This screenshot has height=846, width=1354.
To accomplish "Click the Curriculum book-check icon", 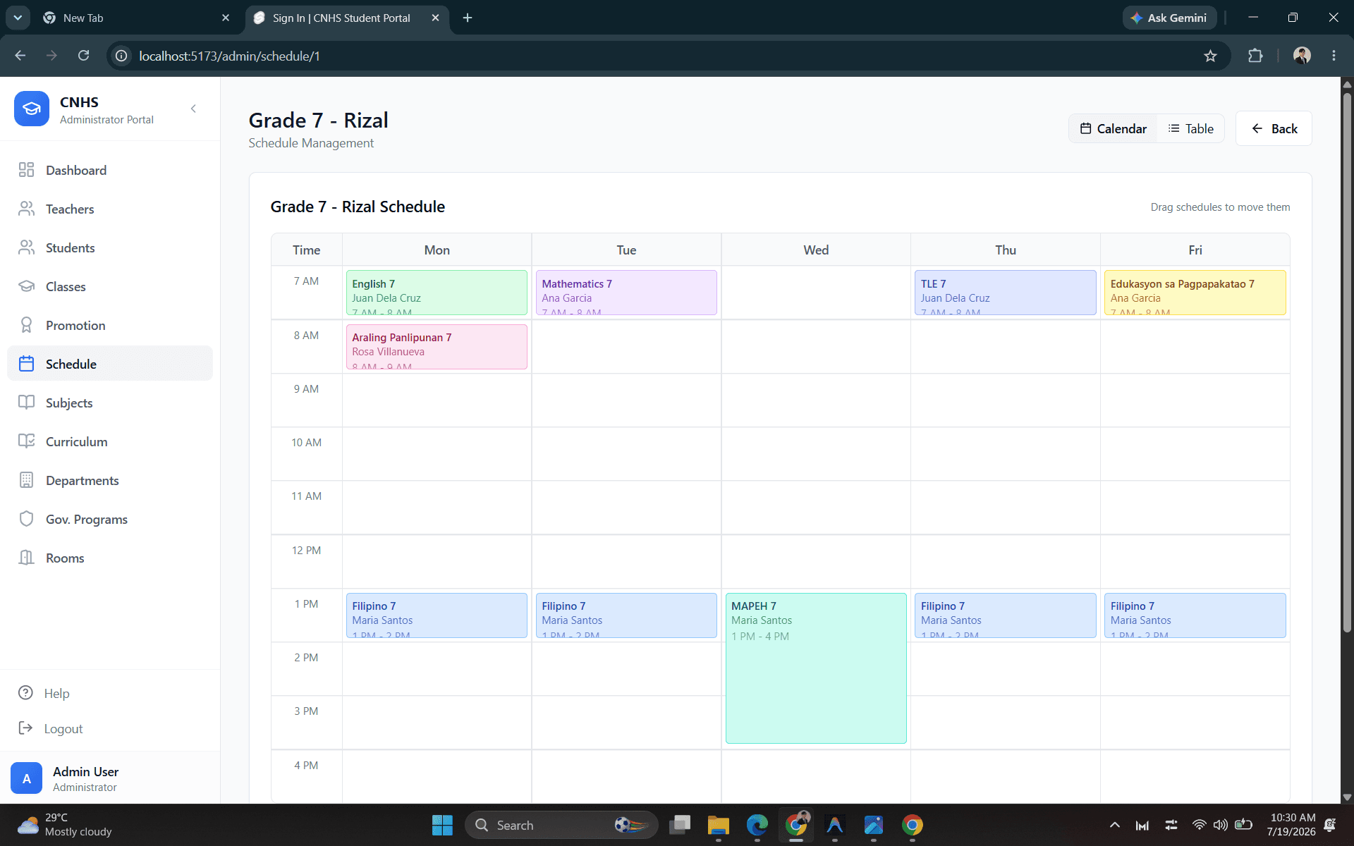I will (26, 441).
